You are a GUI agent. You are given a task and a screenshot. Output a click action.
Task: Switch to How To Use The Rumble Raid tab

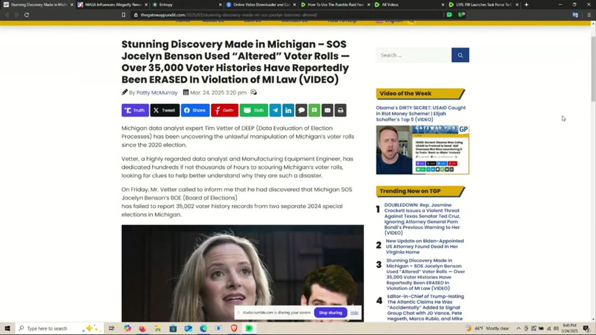coord(335,5)
